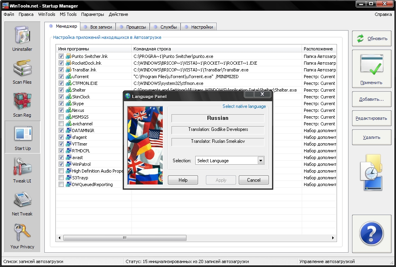Open the WinTools menu
Viewport: 396px width, 267px height.
[x=47, y=14]
